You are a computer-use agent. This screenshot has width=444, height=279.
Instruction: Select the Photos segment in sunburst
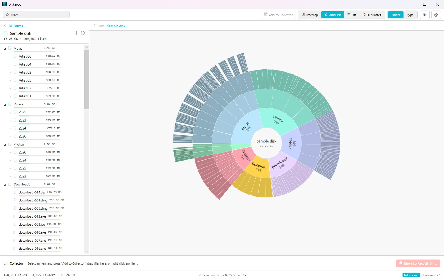click(x=292, y=144)
